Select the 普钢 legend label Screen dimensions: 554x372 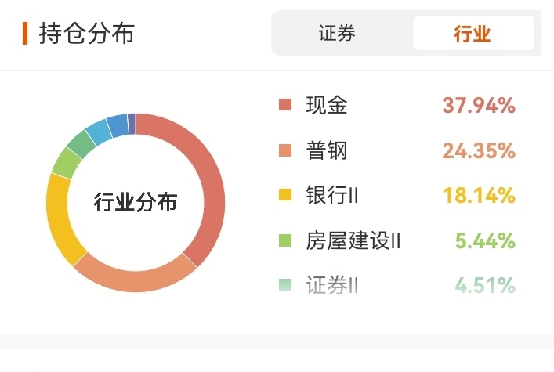[327, 150]
